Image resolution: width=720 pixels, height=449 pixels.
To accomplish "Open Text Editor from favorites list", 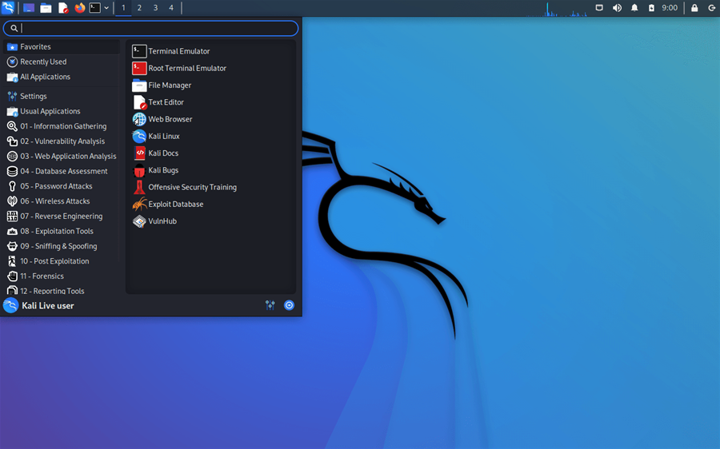I will 210,101.
